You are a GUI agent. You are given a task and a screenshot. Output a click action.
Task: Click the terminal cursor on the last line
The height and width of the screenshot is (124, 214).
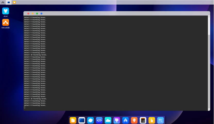24,107
